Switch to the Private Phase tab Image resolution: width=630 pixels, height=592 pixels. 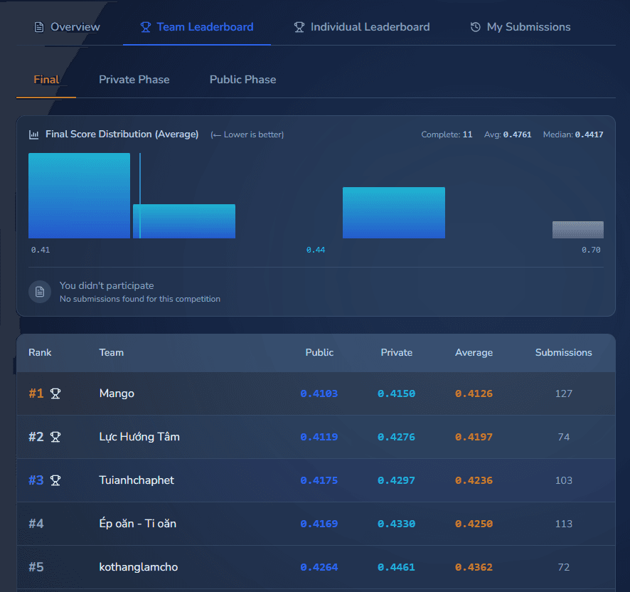[134, 80]
